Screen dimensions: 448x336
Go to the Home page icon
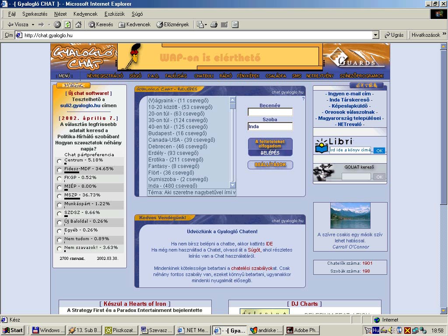click(77, 24)
